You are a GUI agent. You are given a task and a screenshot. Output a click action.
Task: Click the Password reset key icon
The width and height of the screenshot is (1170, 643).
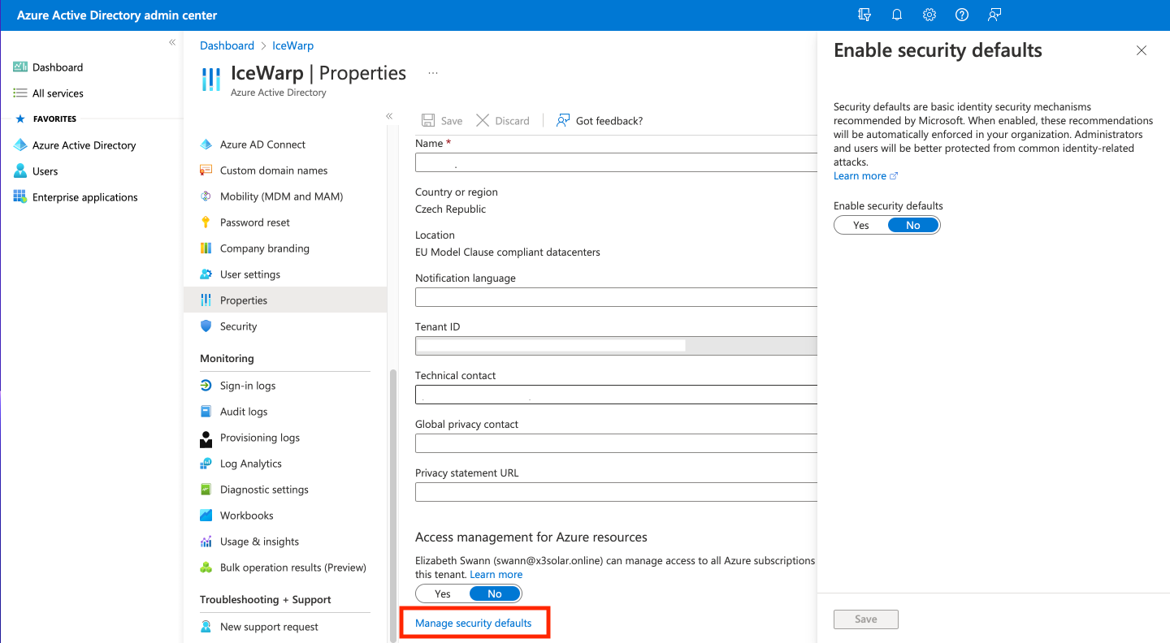pyautogui.click(x=206, y=222)
